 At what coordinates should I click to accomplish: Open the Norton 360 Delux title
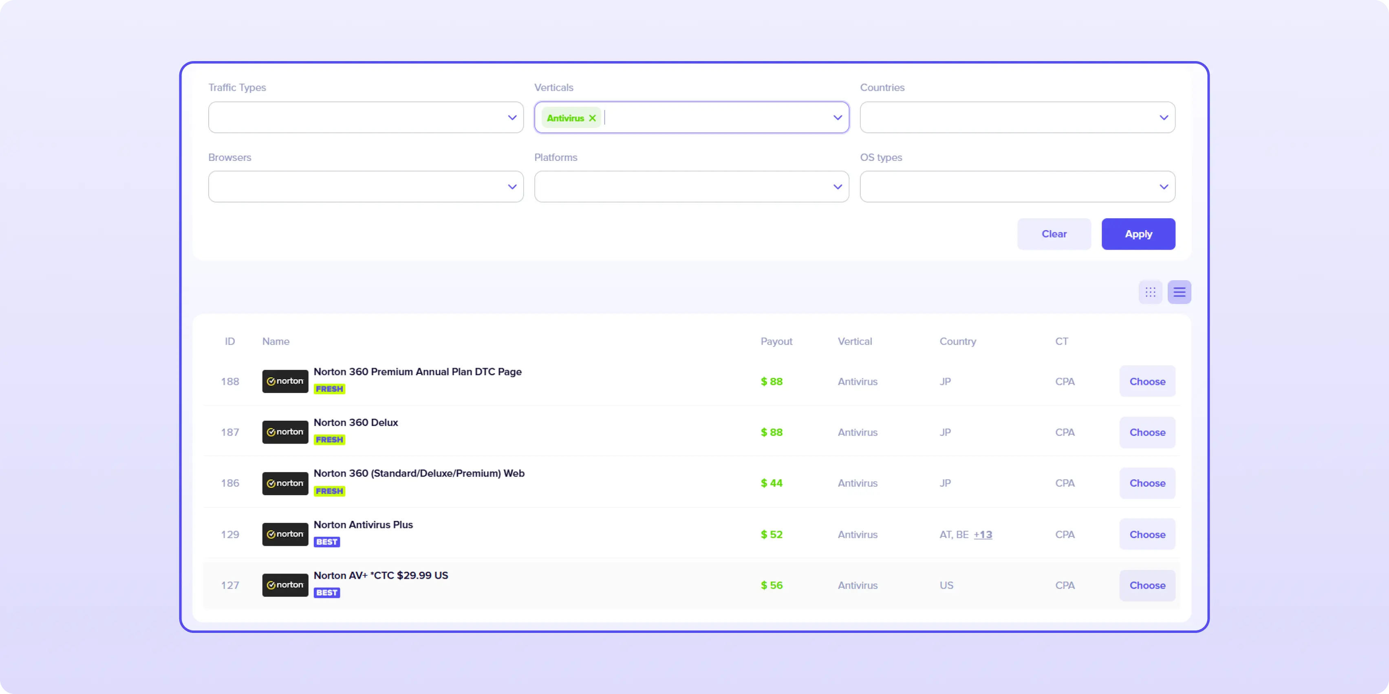pyautogui.click(x=356, y=422)
